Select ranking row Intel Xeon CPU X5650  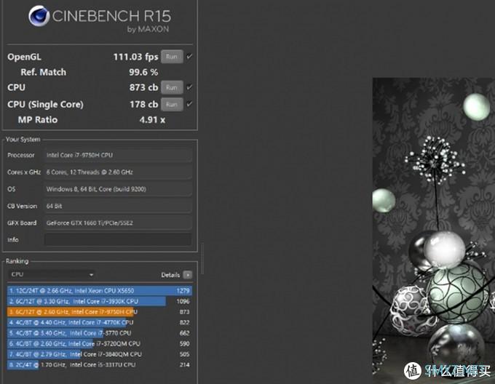tap(100, 291)
